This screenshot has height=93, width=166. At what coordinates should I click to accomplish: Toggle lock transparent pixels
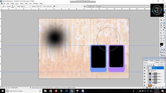tap(148, 65)
